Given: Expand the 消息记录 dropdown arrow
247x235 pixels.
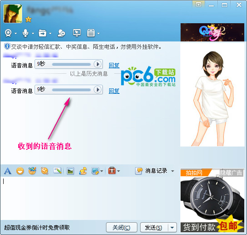Looking at the screenshot, I should (173, 171).
